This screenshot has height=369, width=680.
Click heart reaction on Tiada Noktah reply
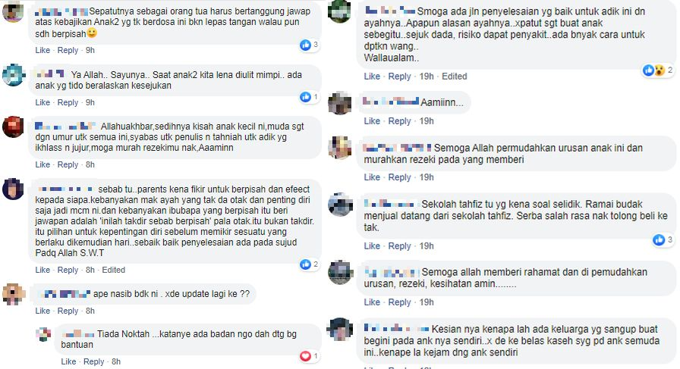pos(305,356)
